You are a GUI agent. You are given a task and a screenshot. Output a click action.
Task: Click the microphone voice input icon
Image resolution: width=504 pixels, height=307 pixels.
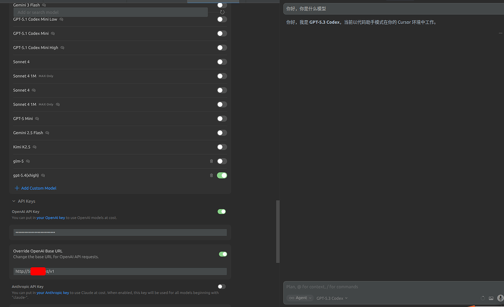click(x=500, y=298)
